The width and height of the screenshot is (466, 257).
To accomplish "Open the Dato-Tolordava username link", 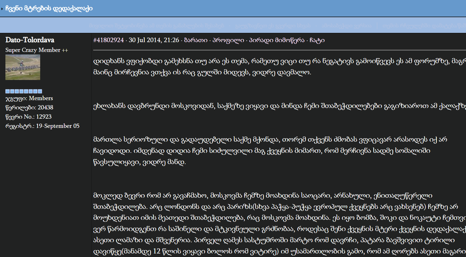I will coord(30,40).
